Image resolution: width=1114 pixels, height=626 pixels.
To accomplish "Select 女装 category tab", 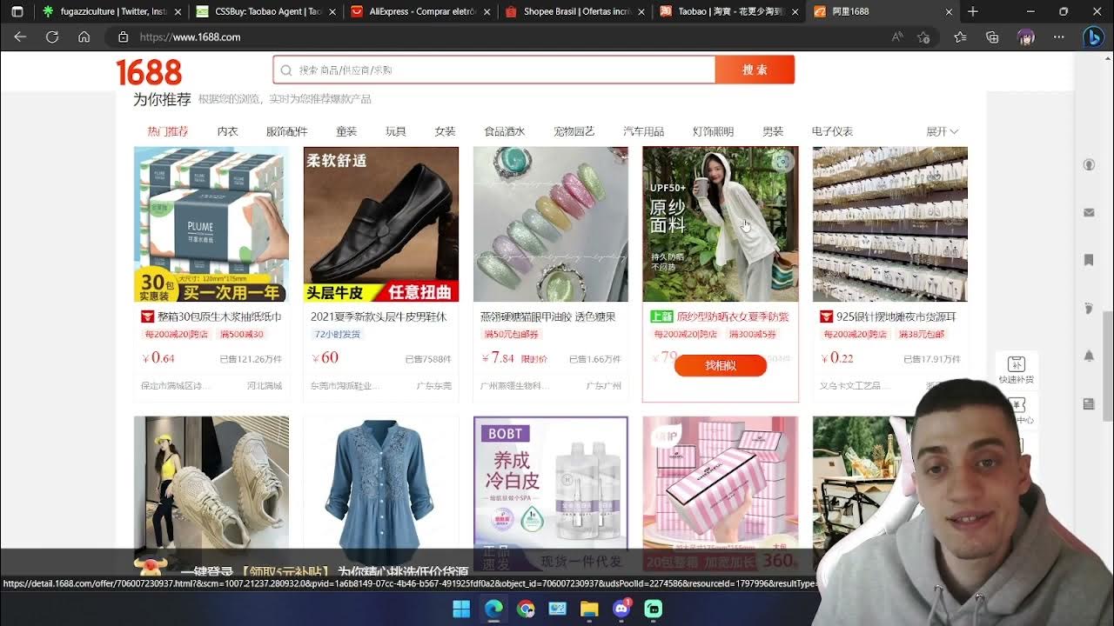I will (x=445, y=131).
